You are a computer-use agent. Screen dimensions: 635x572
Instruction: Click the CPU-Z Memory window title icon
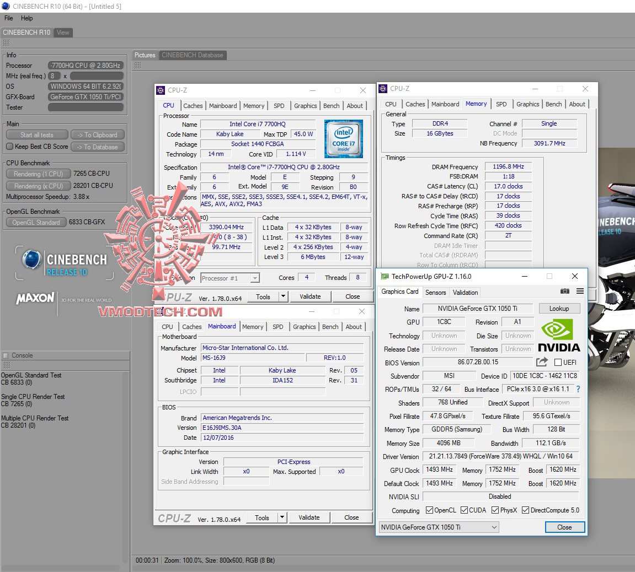point(383,89)
